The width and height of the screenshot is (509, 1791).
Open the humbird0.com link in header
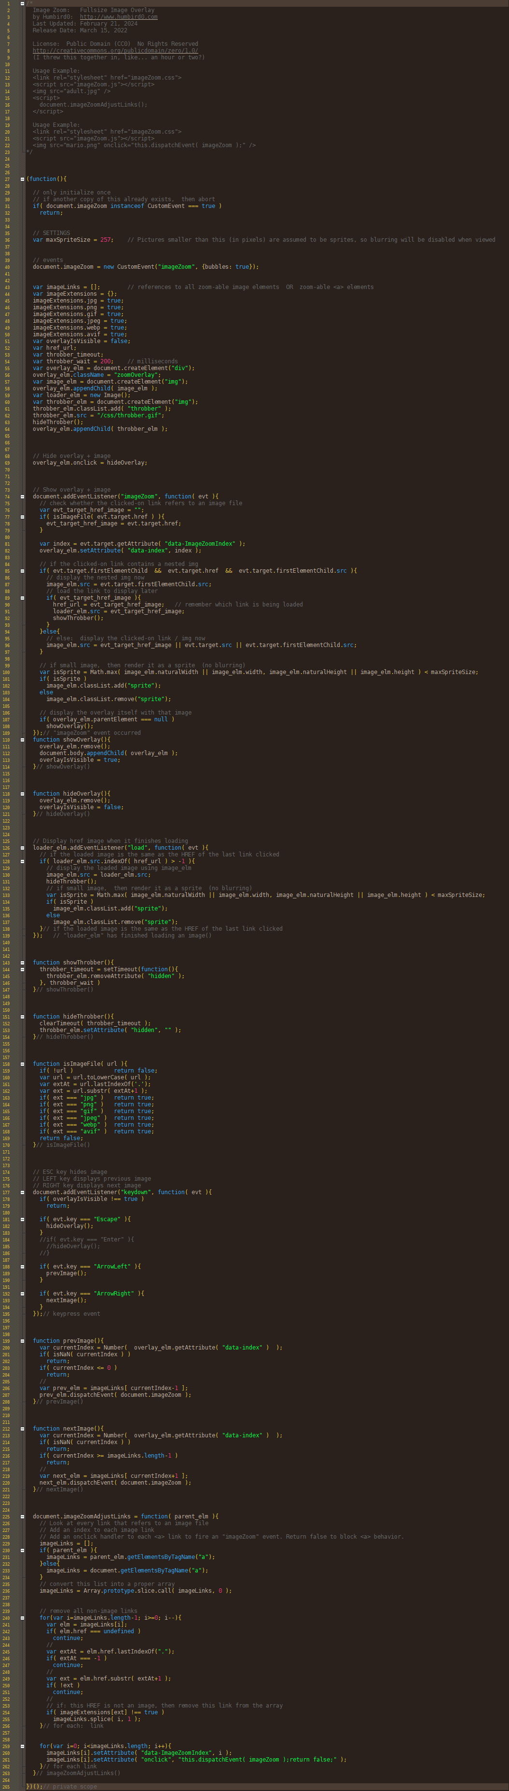pos(118,17)
